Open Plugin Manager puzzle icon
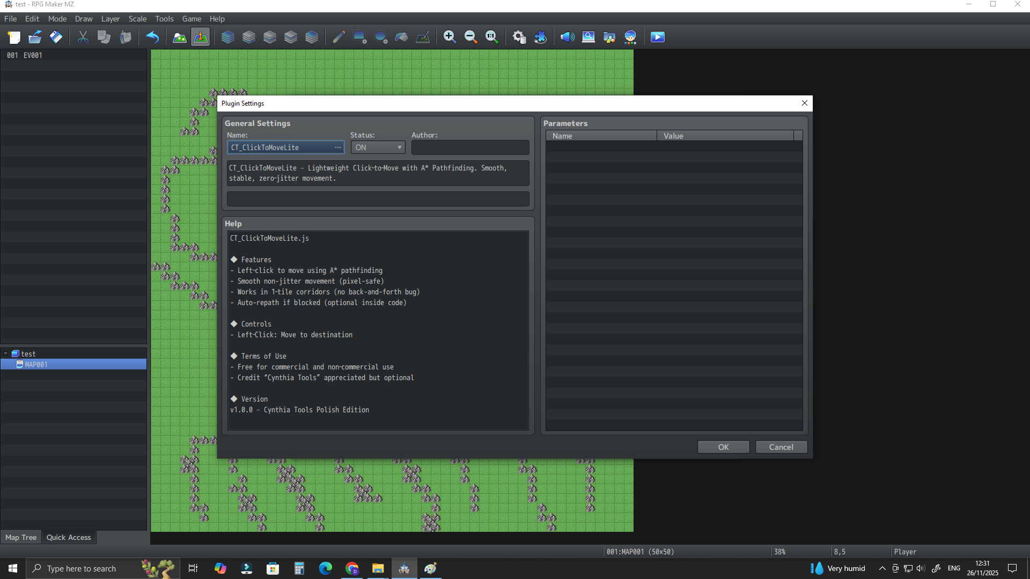The image size is (1030, 579). tap(540, 37)
